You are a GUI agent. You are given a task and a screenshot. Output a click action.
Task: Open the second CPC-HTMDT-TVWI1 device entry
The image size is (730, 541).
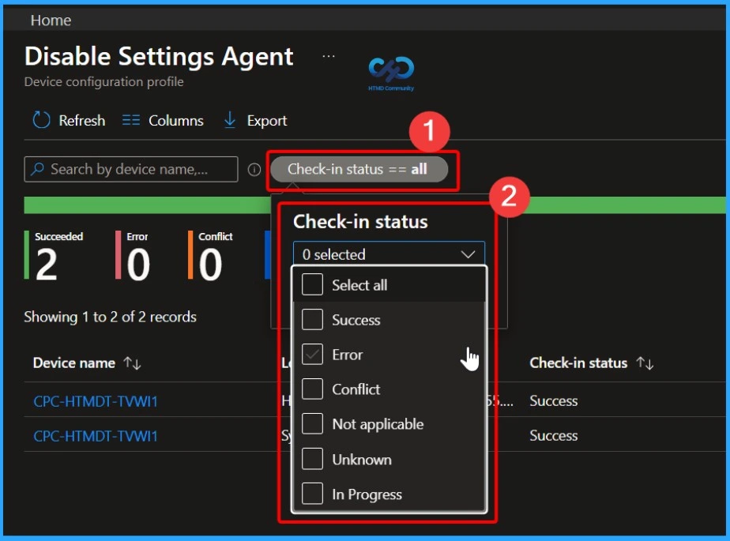coord(95,435)
